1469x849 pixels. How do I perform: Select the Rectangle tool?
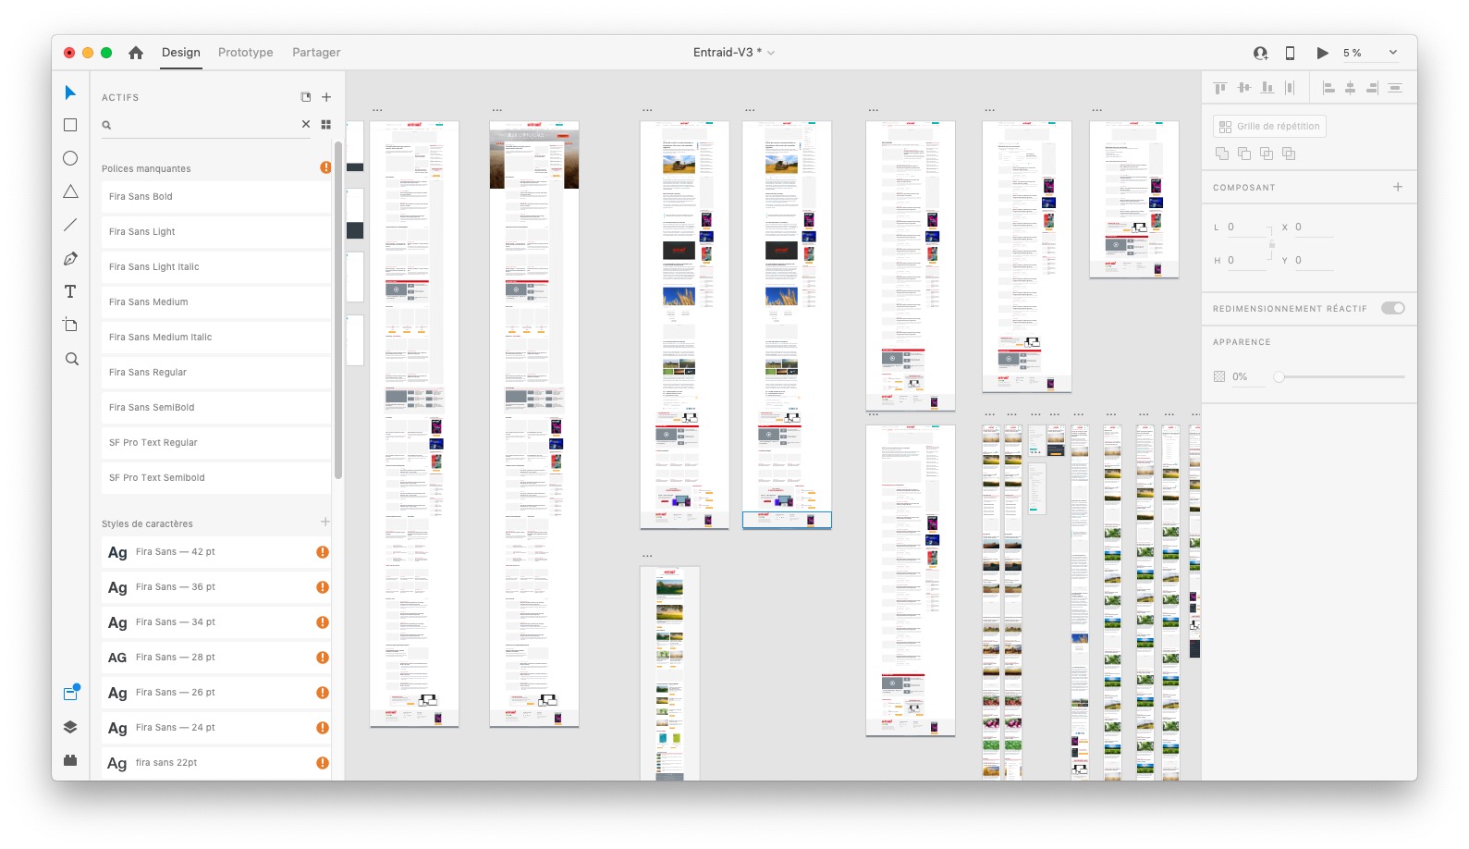click(x=70, y=125)
